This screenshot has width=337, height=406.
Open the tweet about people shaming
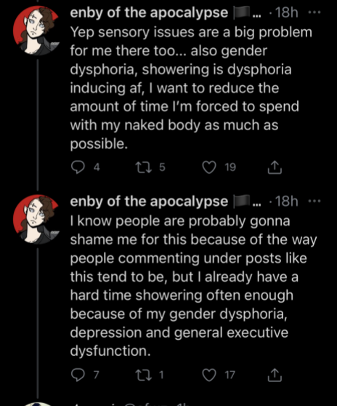[193, 286]
